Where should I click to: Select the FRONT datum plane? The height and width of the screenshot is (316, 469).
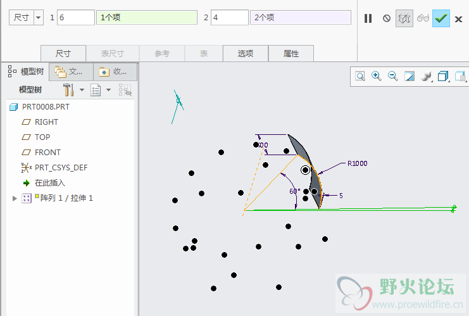[41, 153]
